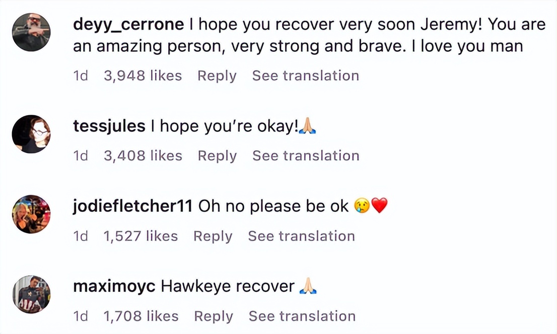The width and height of the screenshot is (557, 334).
Task: Reply to jodiefletcher11's comment
Action: [x=213, y=236]
